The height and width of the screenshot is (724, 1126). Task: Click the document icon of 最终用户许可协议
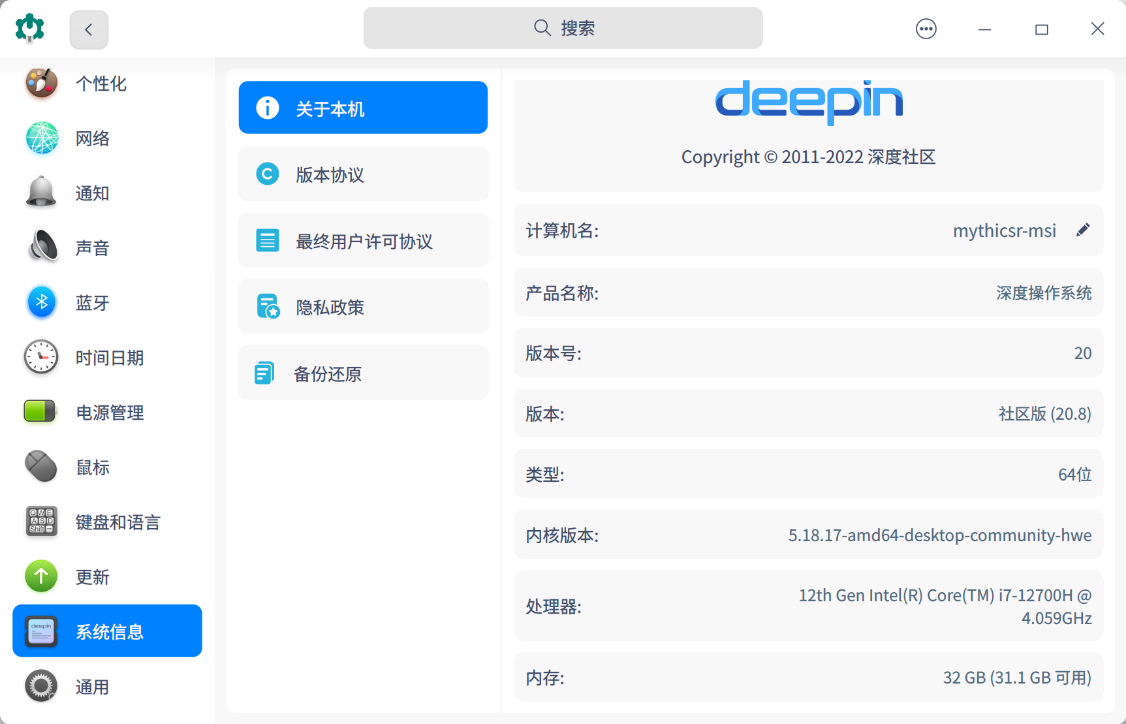pyautogui.click(x=268, y=240)
